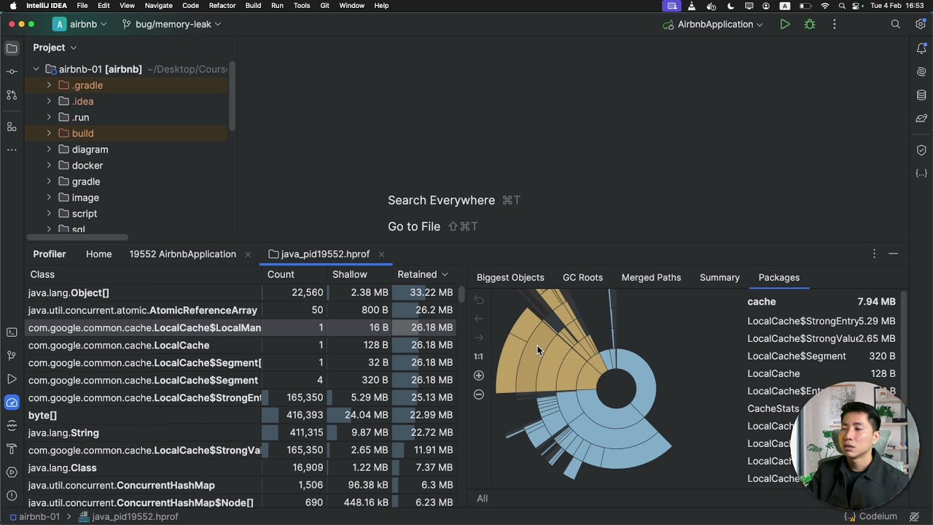Select the Profiler Home tab

tap(98, 254)
